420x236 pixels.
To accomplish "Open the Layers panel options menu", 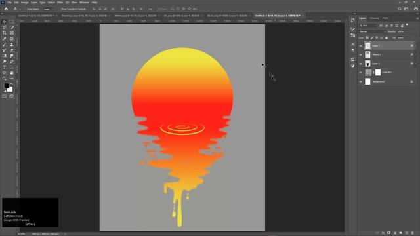I will [x=417, y=18].
